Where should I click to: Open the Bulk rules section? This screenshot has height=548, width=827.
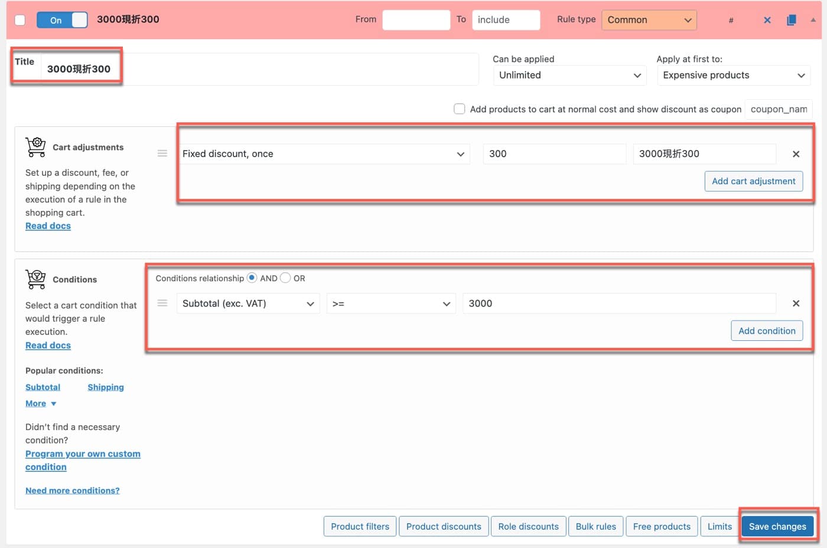point(595,526)
